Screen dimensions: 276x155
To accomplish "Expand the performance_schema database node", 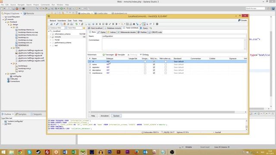I will click(x=50, y=43).
